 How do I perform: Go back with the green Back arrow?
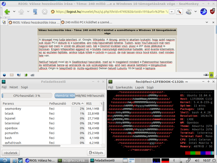coord(7,12)
